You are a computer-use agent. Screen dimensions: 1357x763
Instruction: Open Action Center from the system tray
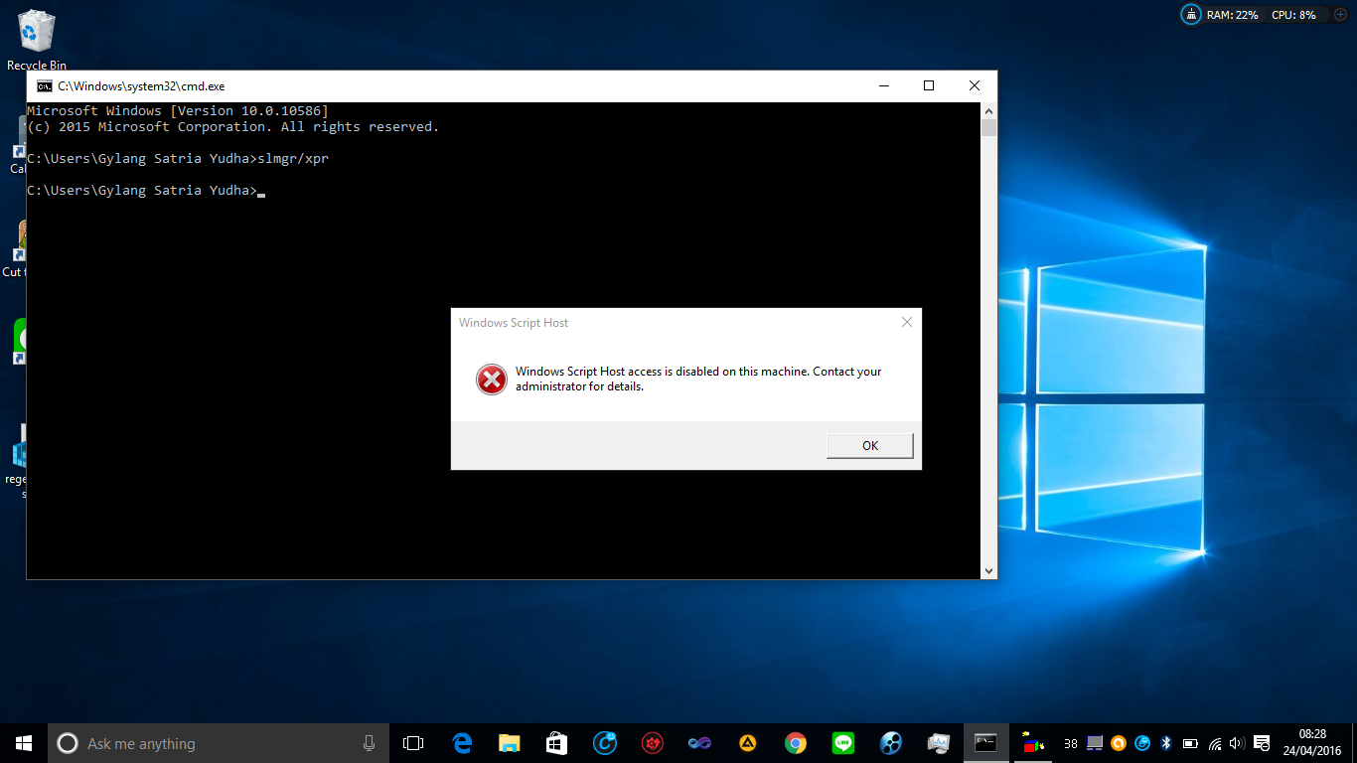click(1263, 742)
